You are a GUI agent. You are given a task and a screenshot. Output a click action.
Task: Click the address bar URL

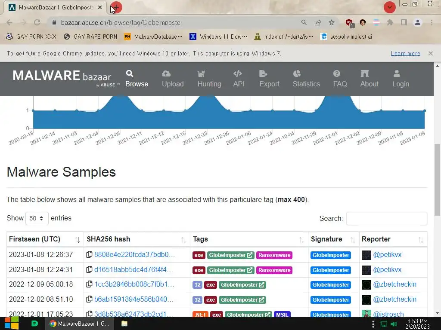pyautogui.click(x=122, y=23)
